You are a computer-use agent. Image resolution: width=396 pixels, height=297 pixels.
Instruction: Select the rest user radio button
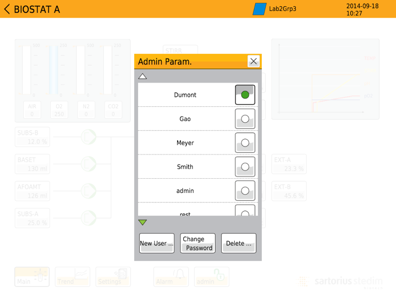(x=245, y=210)
